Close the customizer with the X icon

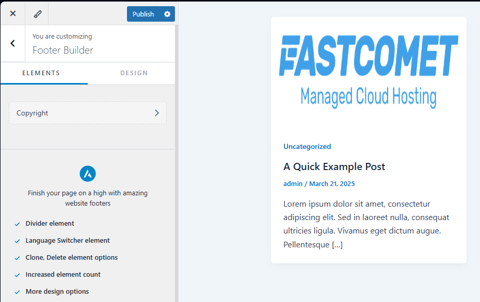point(13,14)
